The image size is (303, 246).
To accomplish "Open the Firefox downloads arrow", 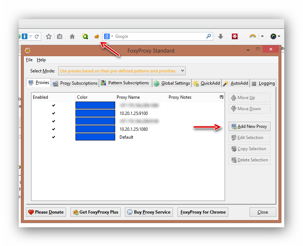I will pos(221,36).
